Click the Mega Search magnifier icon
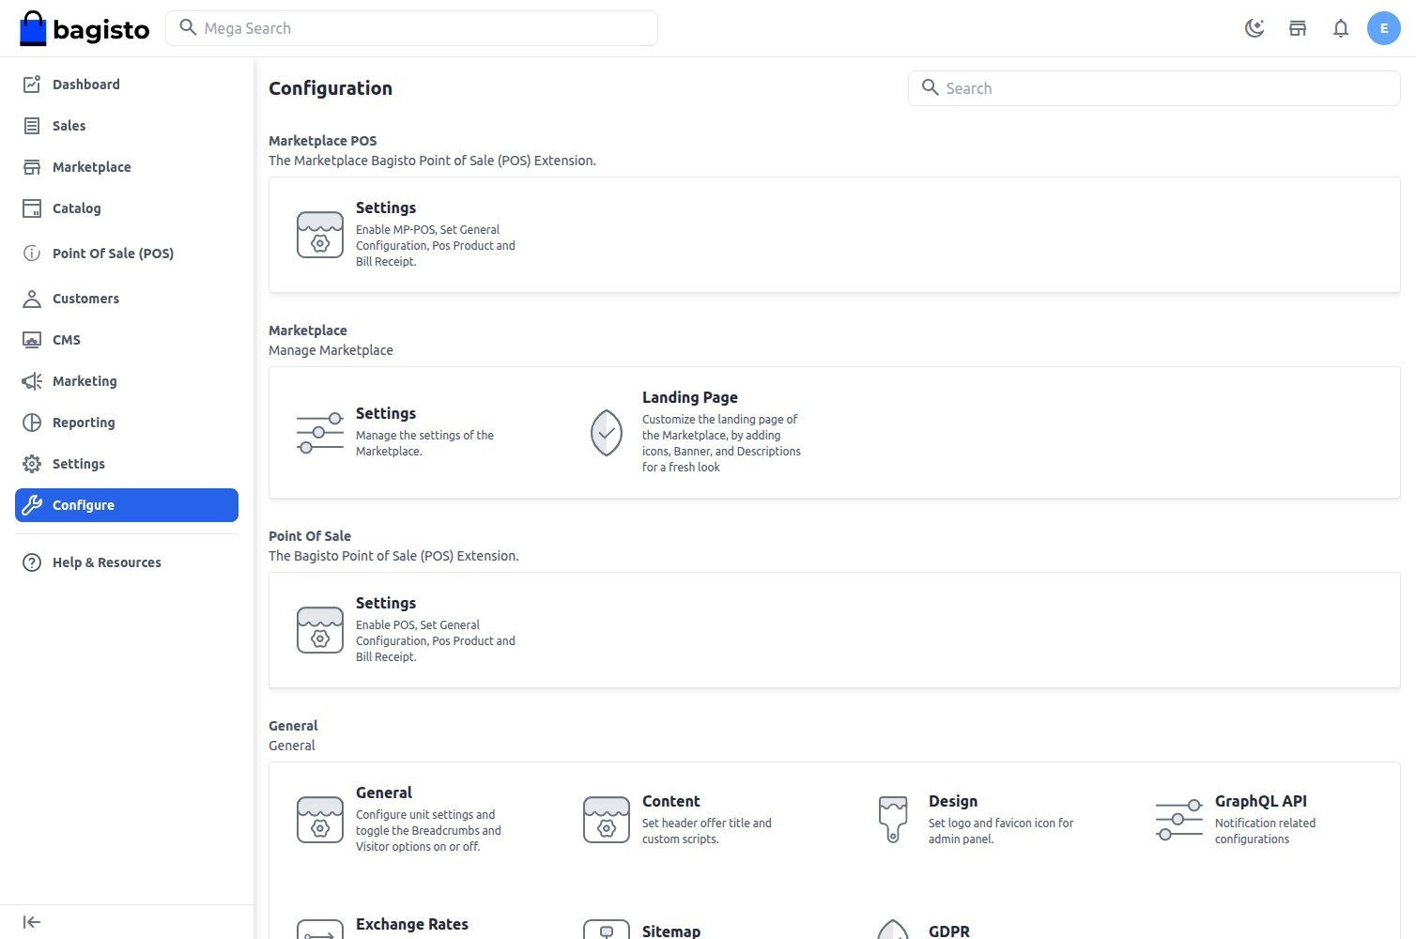Image resolution: width=1416 pixels, height=939 pixels. coord(188,27)
